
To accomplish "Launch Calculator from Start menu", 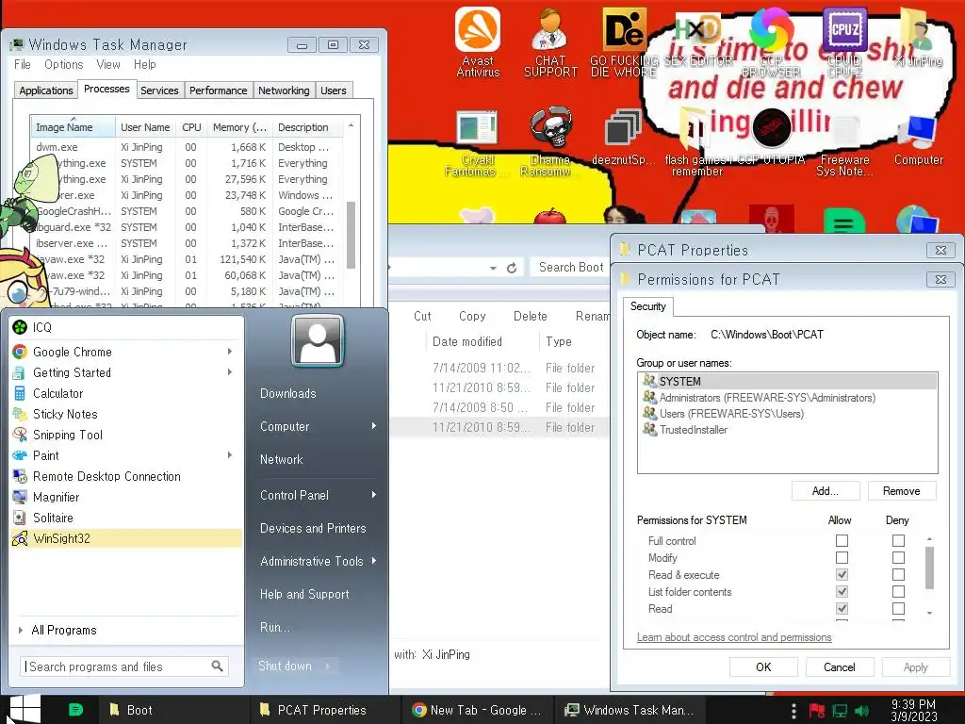I will (126, 393).
